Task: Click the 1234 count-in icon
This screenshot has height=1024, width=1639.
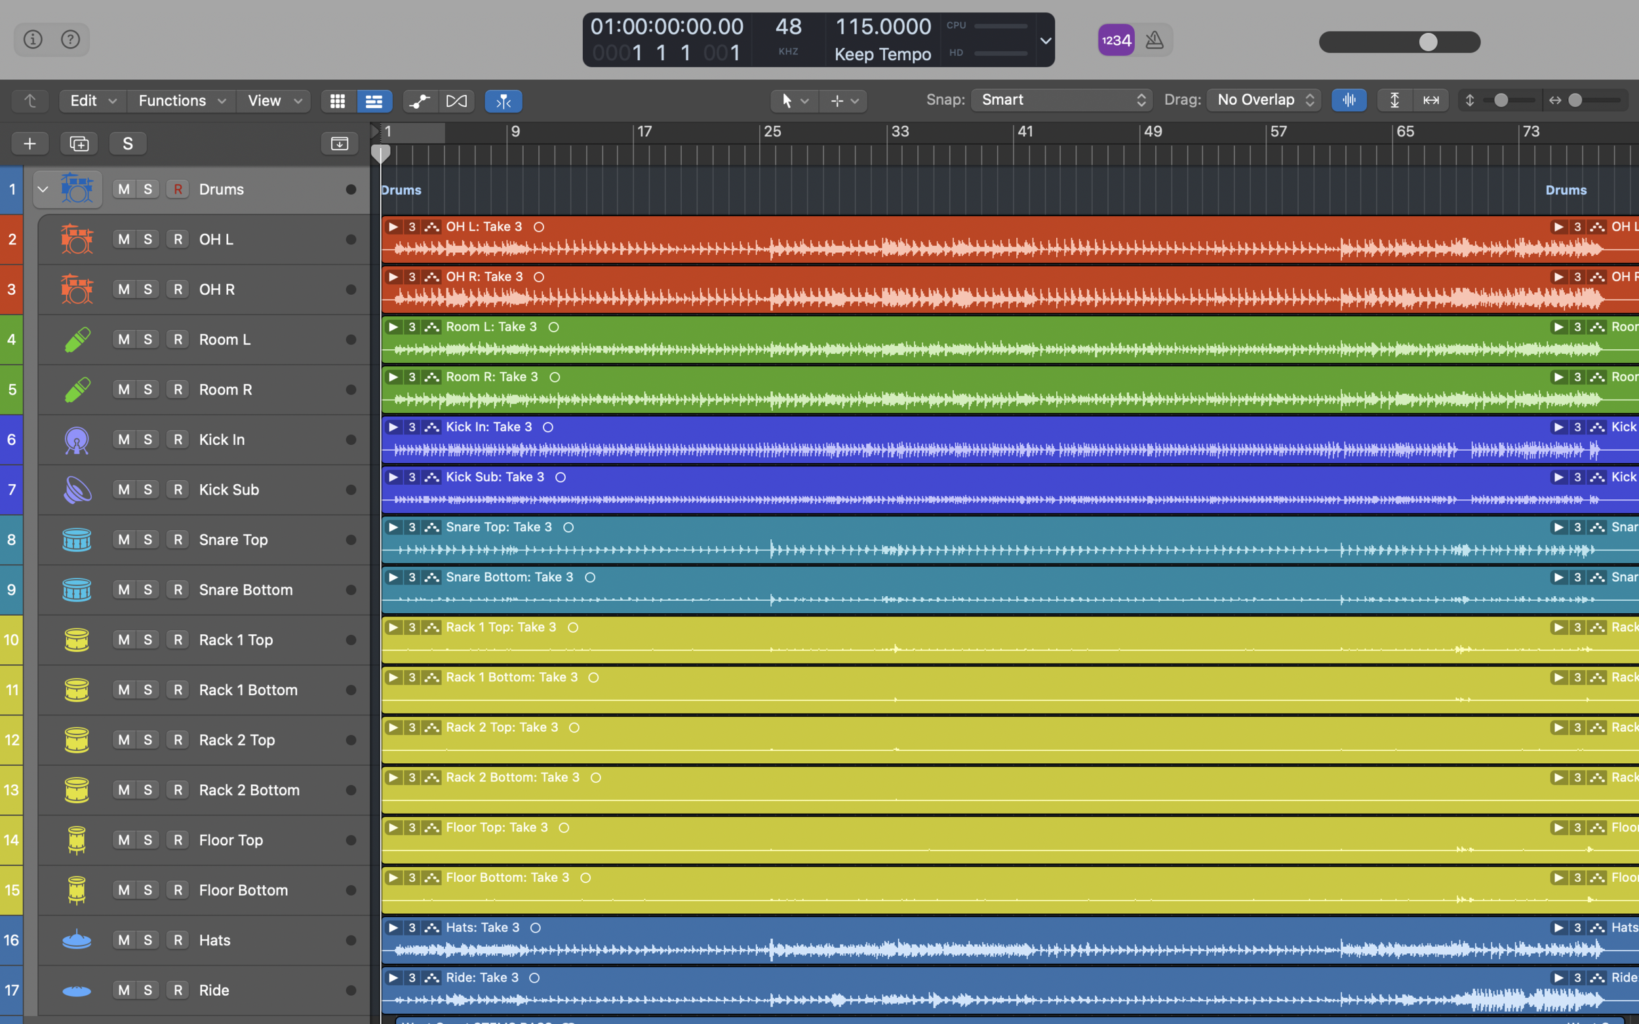Action: [1115, 39]
